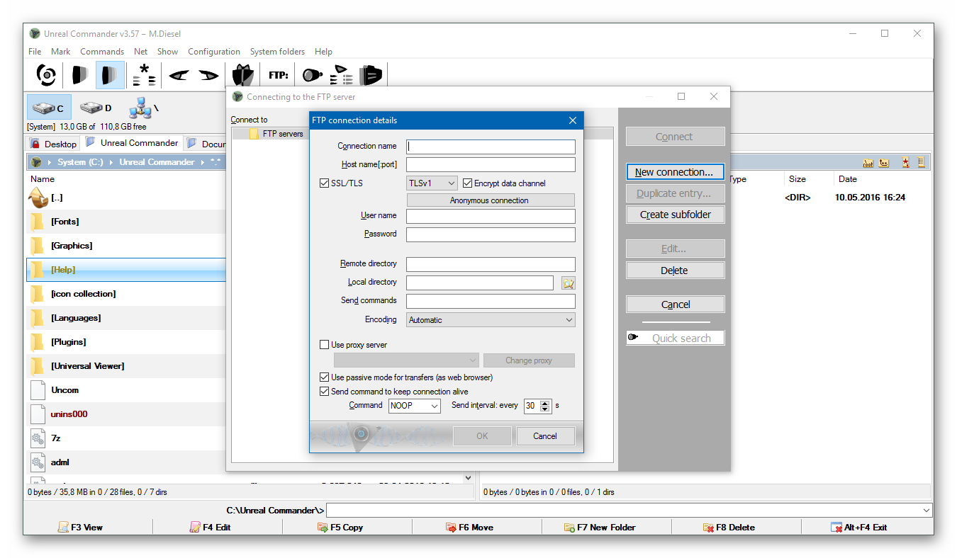Click the Password input field
The width and height of the screenshot is (957, 558).
491,234
